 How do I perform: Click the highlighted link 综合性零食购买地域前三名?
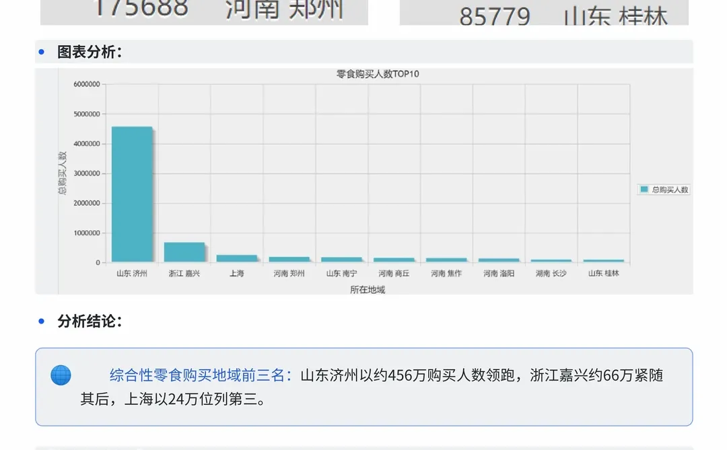pos(197,375)
